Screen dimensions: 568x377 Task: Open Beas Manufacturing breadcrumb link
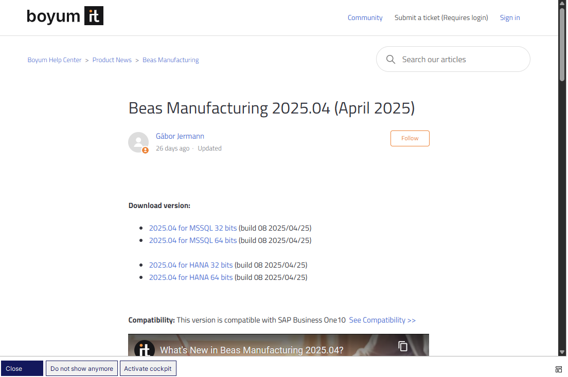pyautogui.click(x=170, y=60)
